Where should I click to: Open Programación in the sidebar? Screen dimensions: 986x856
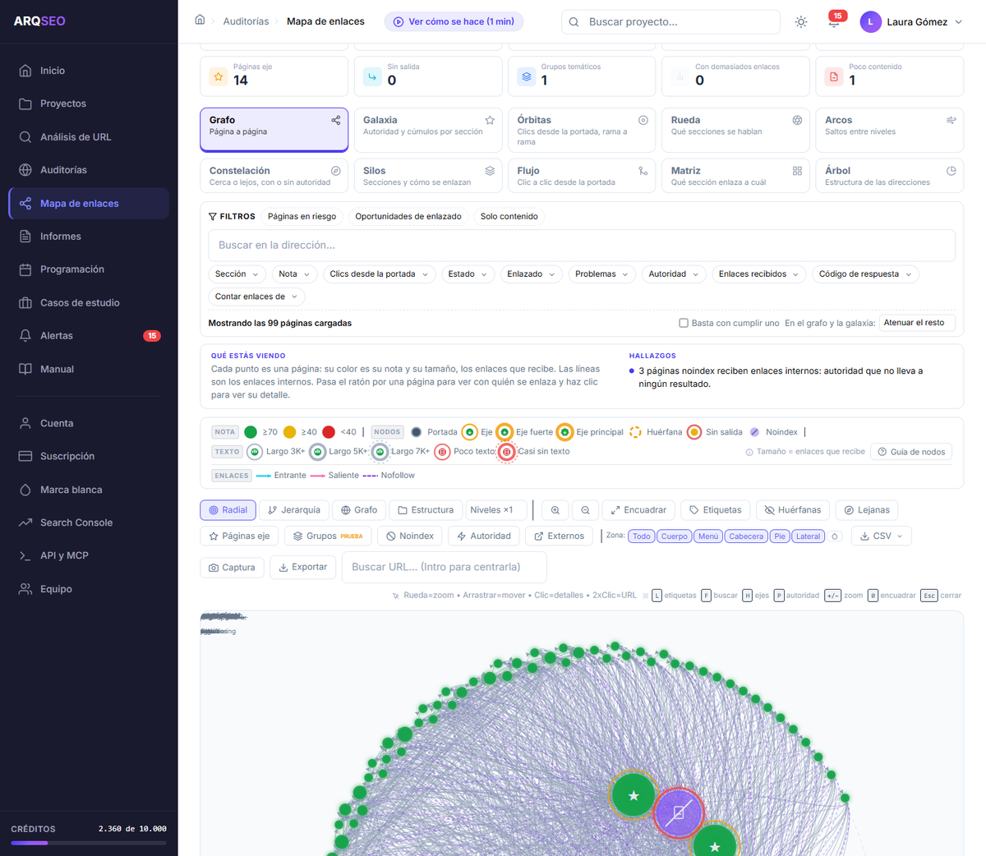(x=89, y=269)
